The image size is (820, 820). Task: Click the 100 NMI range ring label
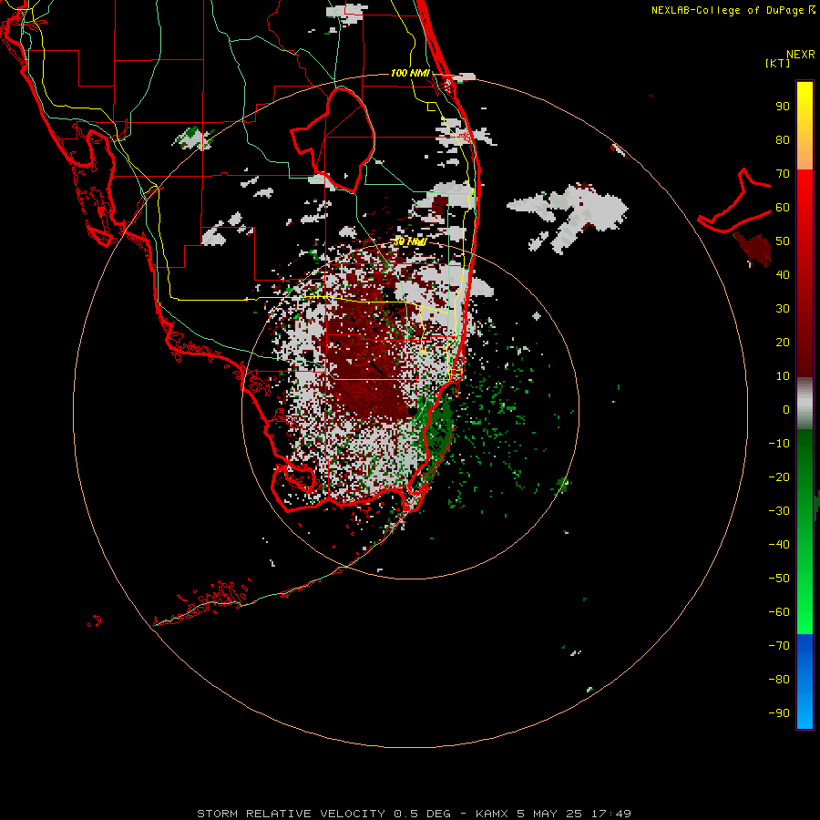(410, 73)
